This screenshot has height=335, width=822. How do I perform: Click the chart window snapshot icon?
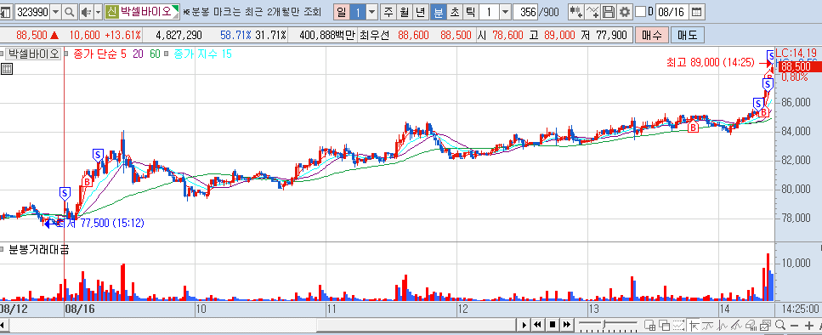pos(765,325)
